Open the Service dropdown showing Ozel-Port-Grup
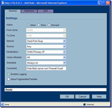 pyautogui.click(x=46, y=41)
